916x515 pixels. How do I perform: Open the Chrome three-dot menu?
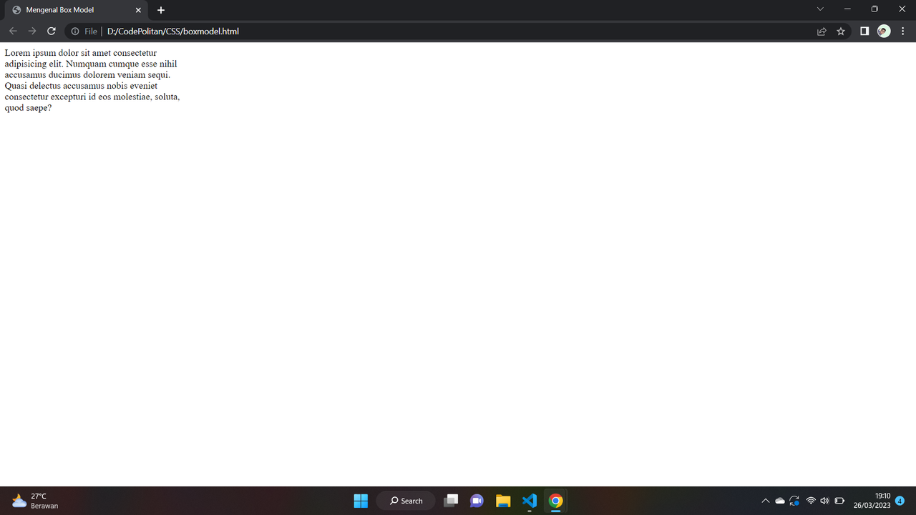902,31
